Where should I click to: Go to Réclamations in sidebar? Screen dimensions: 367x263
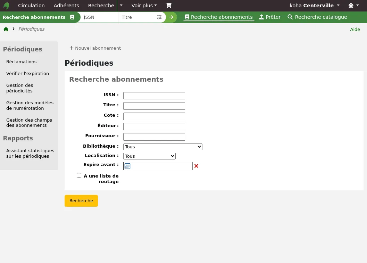point(21,61)
